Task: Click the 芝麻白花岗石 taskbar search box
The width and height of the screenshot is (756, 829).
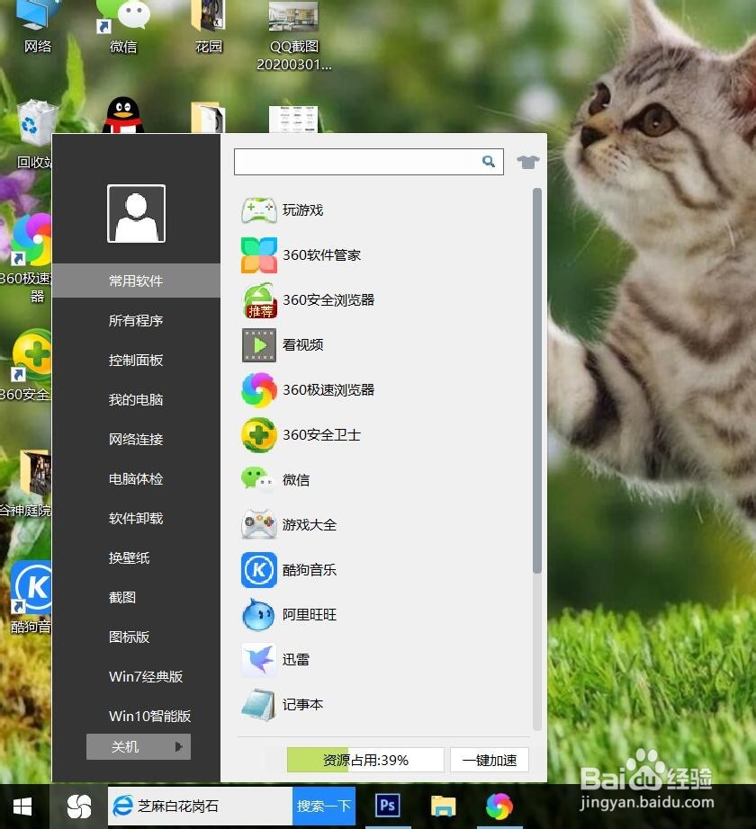Action: (200, 807)
